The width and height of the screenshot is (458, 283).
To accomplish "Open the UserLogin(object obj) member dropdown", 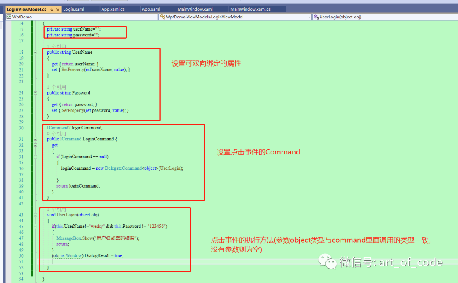I will 385,17.
